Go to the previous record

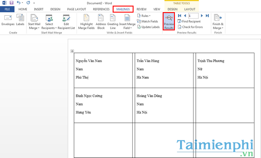click(185, 16)
